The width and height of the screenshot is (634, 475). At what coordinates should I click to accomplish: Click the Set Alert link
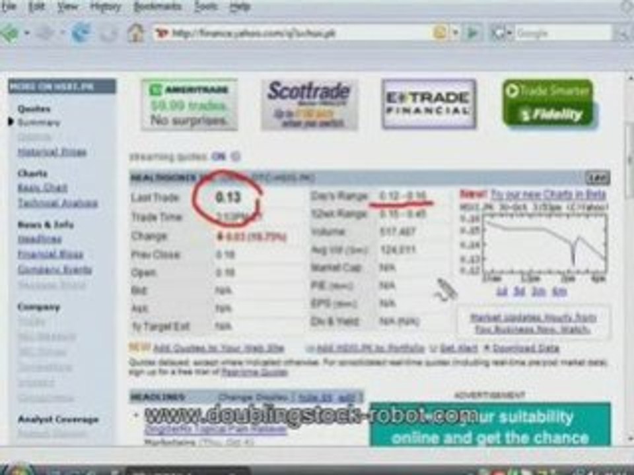tap(458, 348)
